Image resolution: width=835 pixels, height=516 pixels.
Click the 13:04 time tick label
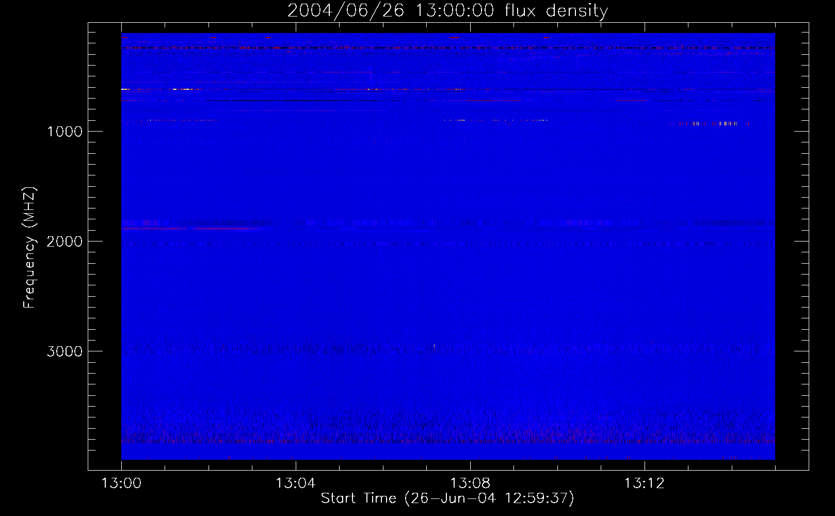(x=296, y=483)
